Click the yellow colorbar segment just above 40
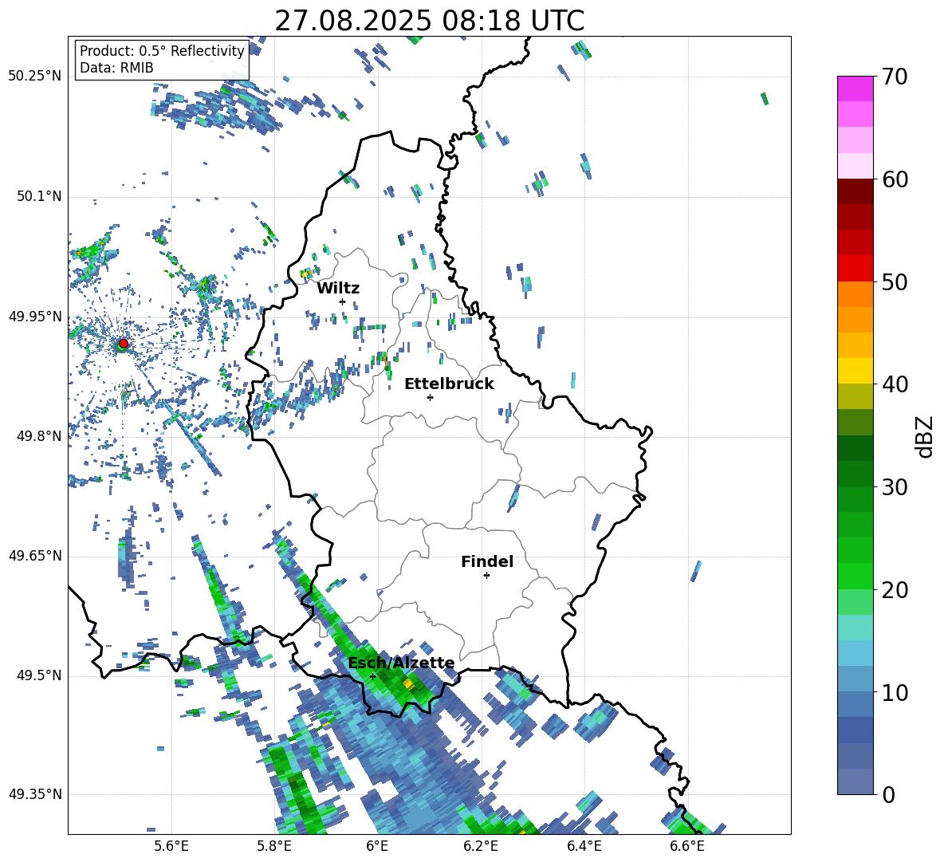Screen dimensions: 944x862 click(855, 371)
